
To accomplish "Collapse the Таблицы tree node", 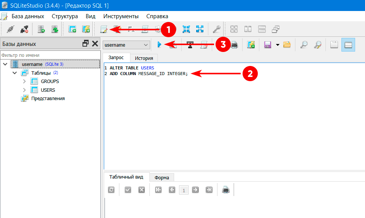I will pyautogui.click(x=15, y=73).
